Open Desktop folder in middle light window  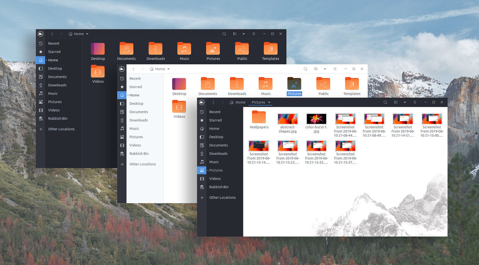179,84
